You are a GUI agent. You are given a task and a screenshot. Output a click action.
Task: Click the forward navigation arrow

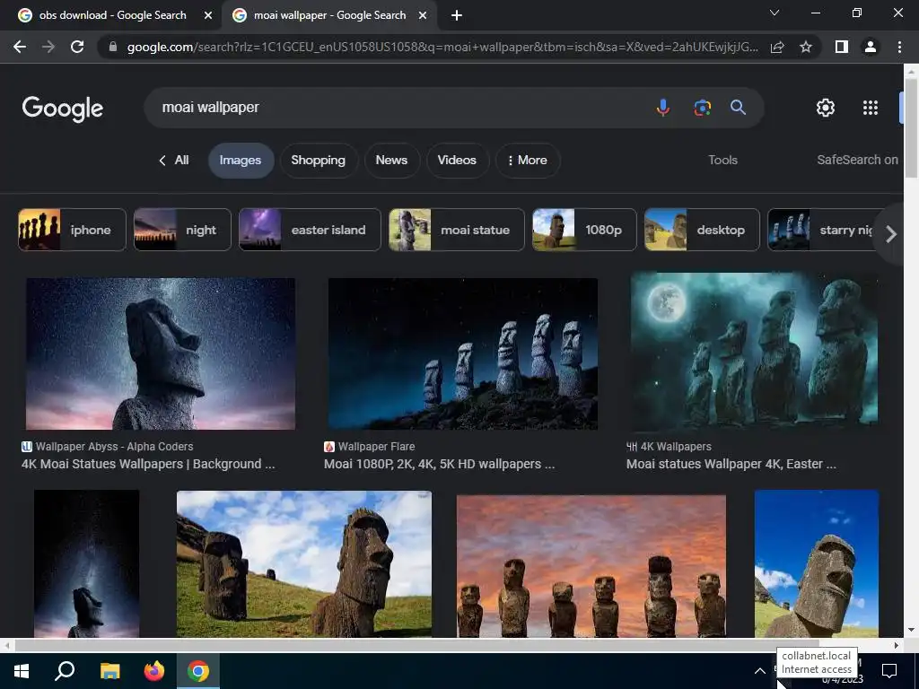48,47
